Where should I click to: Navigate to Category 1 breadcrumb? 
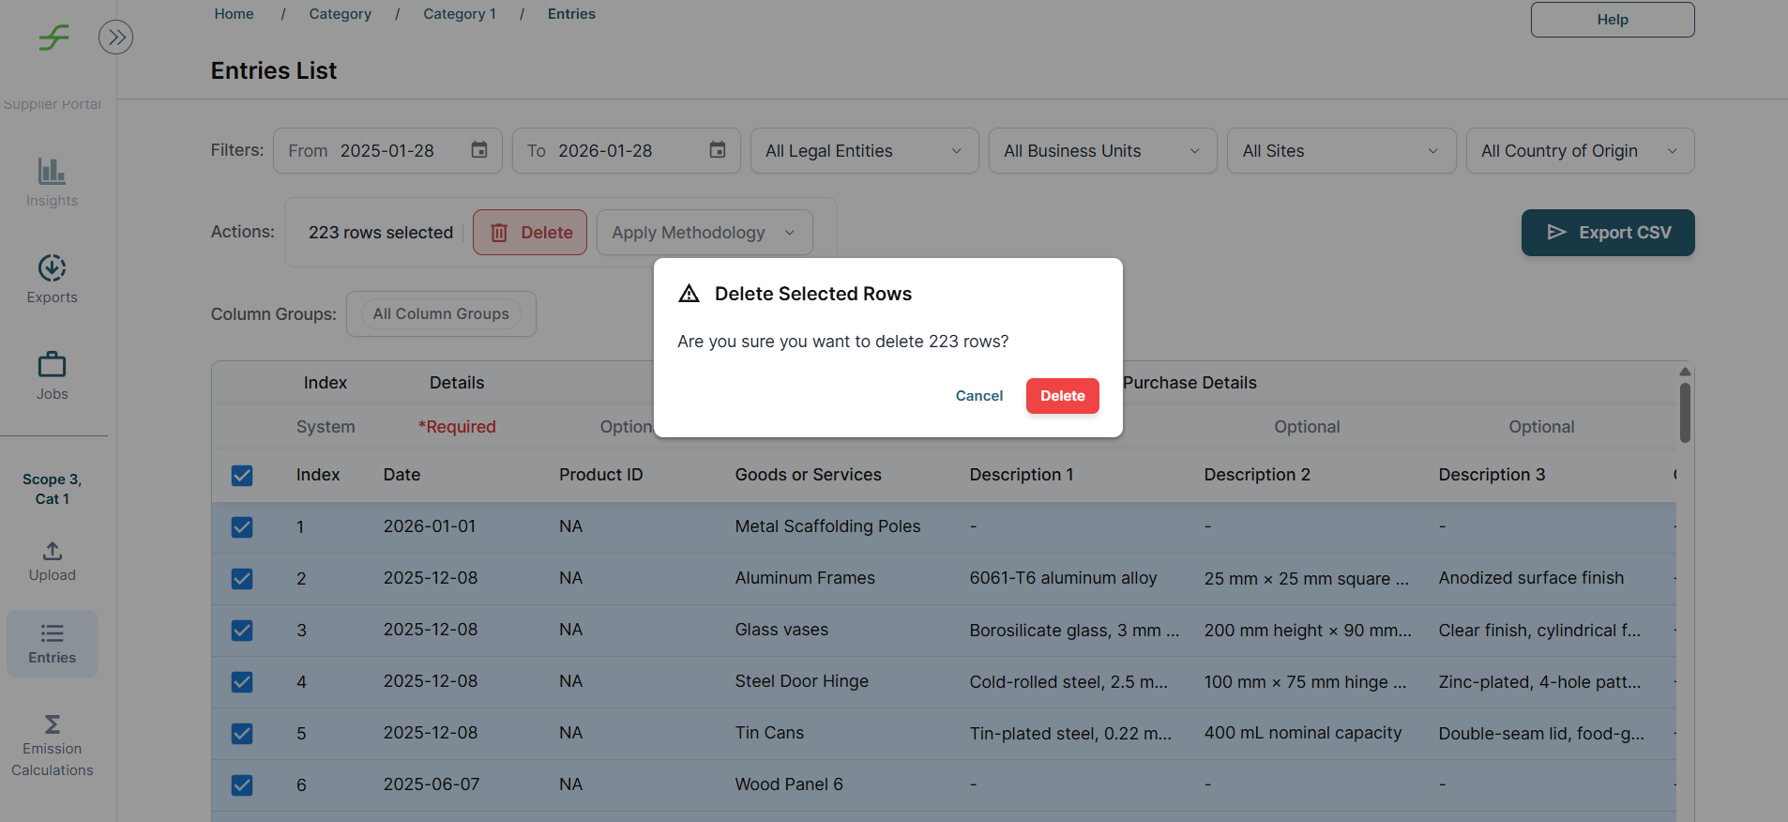[x=459, y=14]
